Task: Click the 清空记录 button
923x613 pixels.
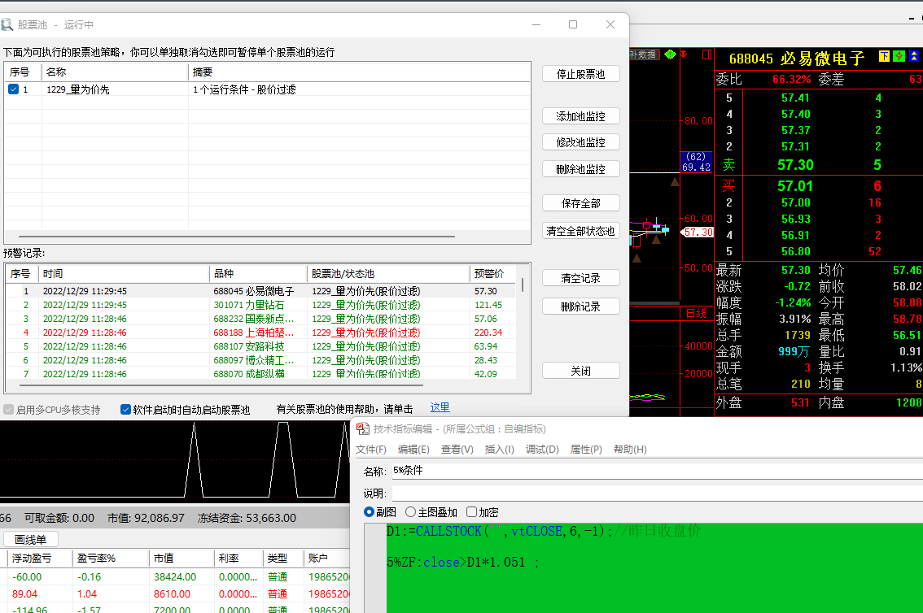Action: [x=580, y=278]
